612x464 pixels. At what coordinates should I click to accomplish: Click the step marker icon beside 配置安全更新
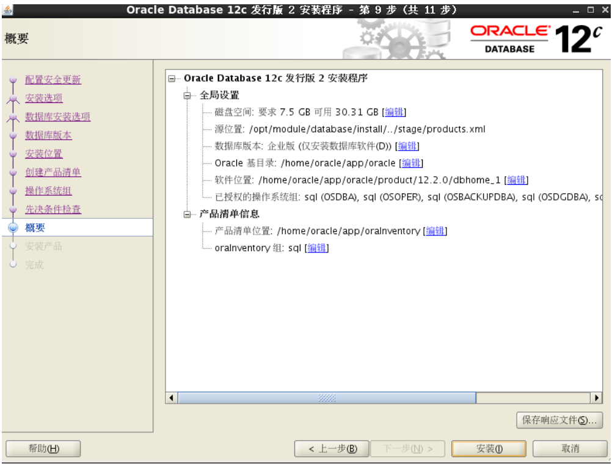13,80
